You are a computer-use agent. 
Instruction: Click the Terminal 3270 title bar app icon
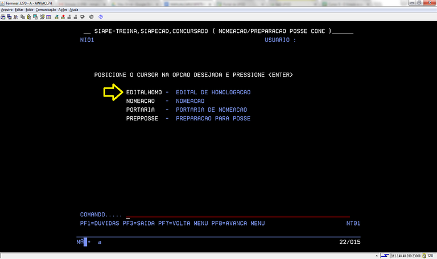(x=2, y=3)
